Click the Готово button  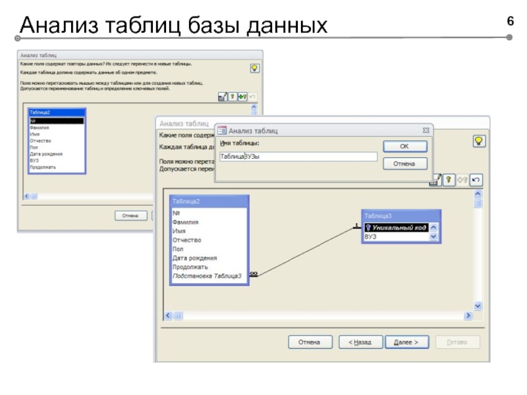point(457,342)
